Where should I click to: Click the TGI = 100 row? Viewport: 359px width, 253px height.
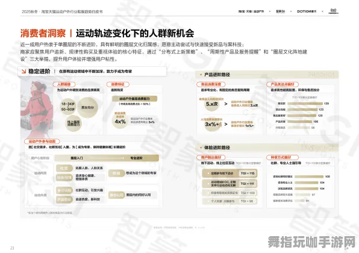click(x=229, y=193)
